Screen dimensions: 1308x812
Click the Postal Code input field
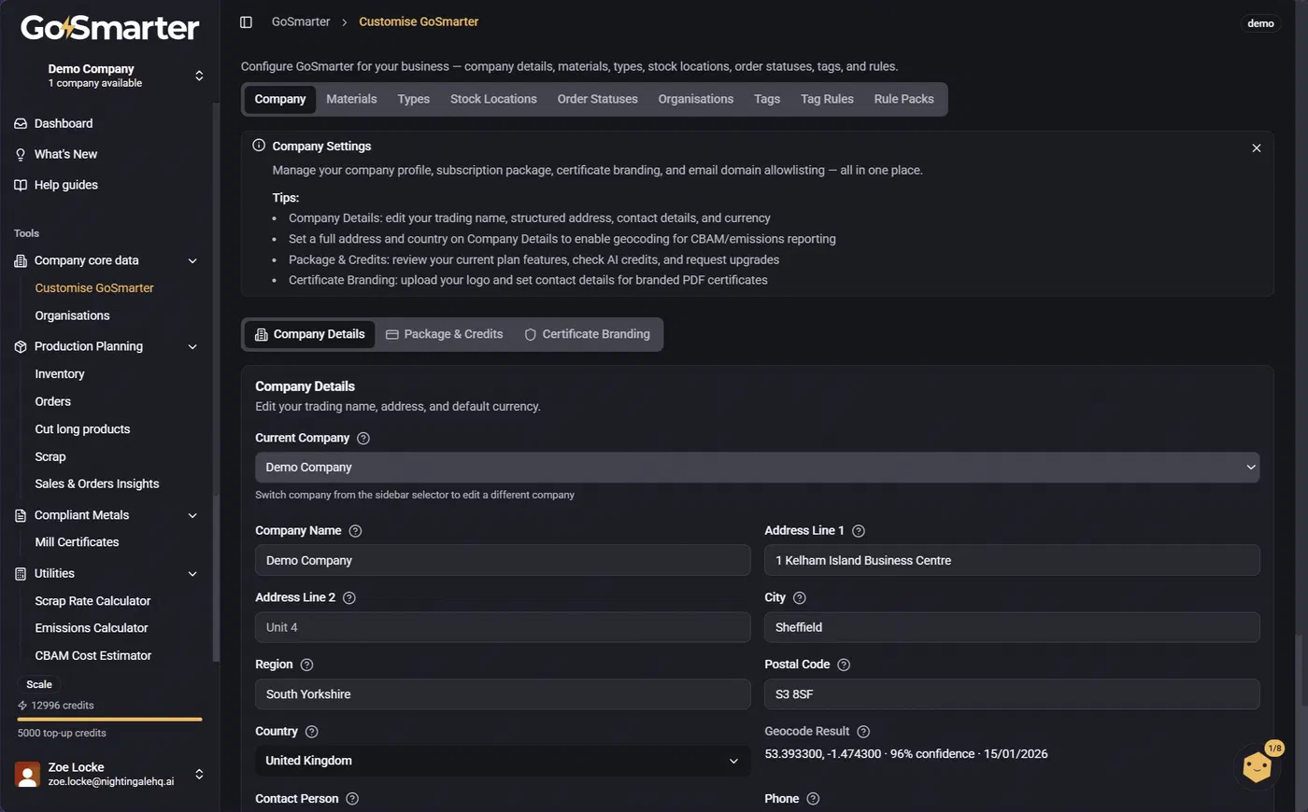click(x=1012, y=694)
